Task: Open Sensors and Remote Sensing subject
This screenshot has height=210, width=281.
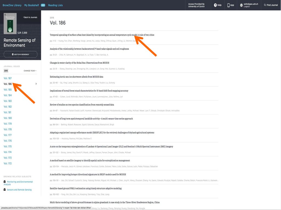Action: tap(19, 190)
